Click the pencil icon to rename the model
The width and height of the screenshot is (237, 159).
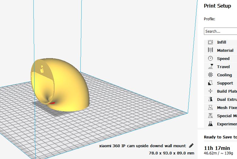pyautogui.click(x=191, y=146)
